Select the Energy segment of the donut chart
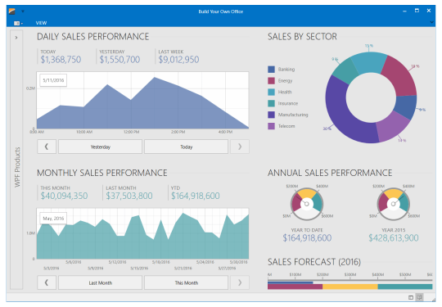 click(x=400, y=75)
